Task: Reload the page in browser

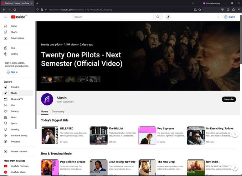Action: 15,10
